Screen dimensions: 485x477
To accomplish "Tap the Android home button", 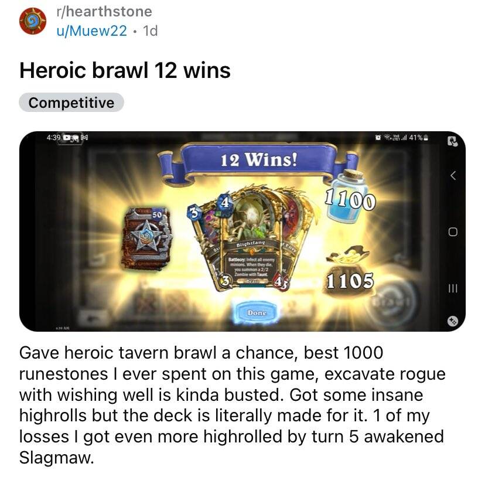I will tap(453, 232).
